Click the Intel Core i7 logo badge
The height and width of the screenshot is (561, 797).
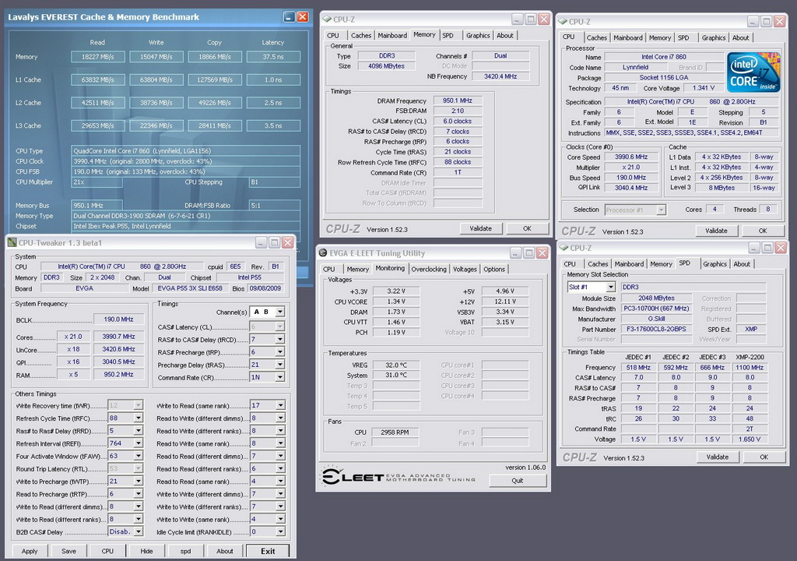coord(753,72)
